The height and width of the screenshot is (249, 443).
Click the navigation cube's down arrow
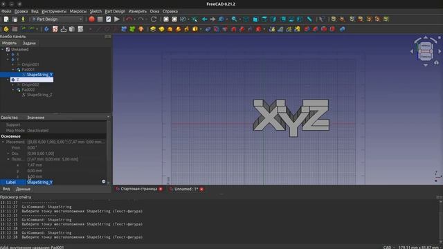[x=426, y=65]
